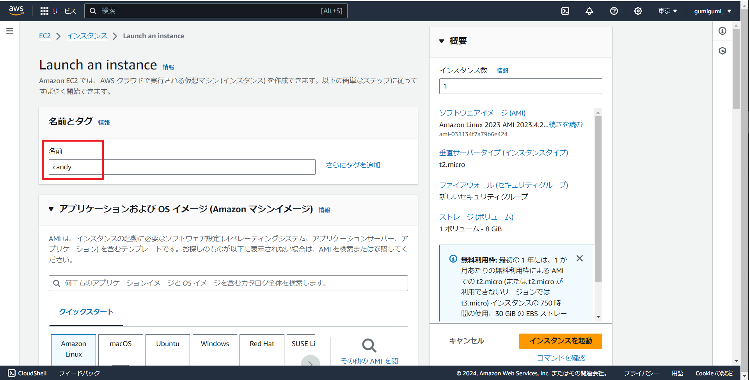Click the AWS logo to go home

[x=16, y=11]
